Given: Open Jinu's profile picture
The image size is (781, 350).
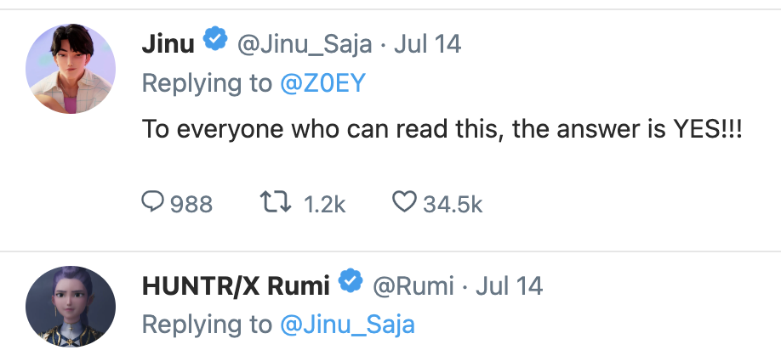Looking at the screenshot, I should (x=71, y=67).
